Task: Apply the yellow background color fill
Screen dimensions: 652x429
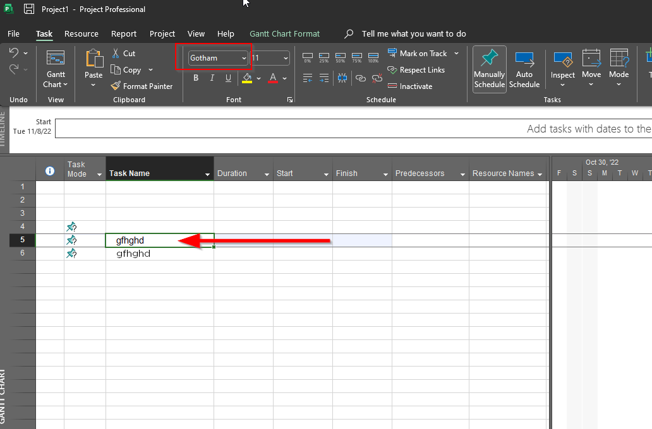Action: point(247,78)
